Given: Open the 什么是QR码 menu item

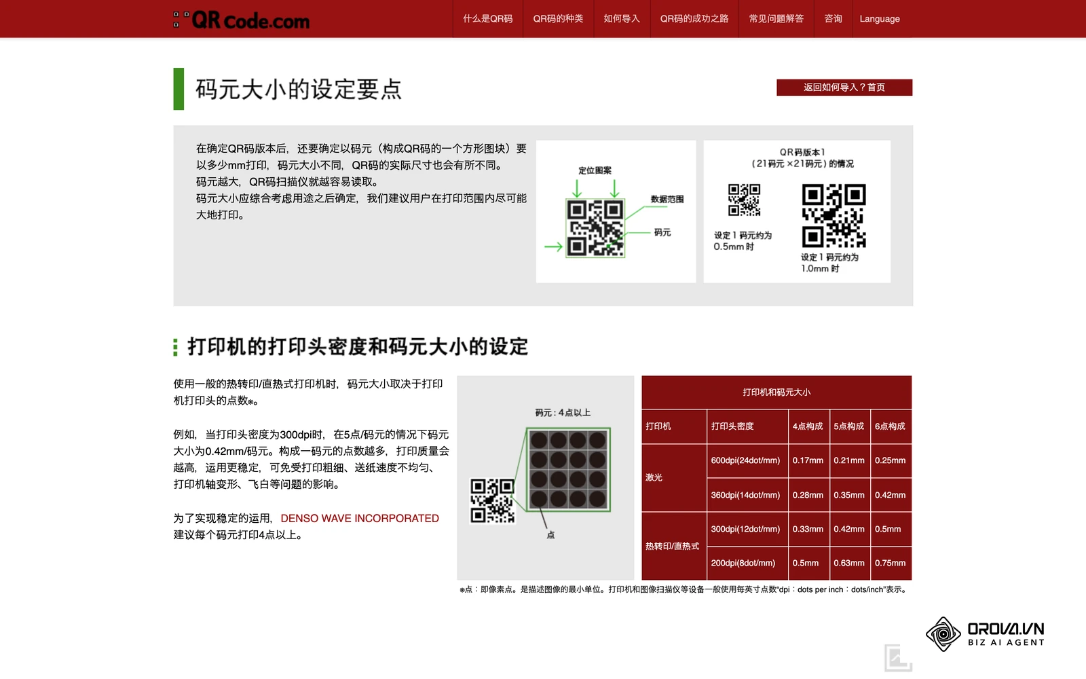Looking at the screenshot, I should point(488,18).
